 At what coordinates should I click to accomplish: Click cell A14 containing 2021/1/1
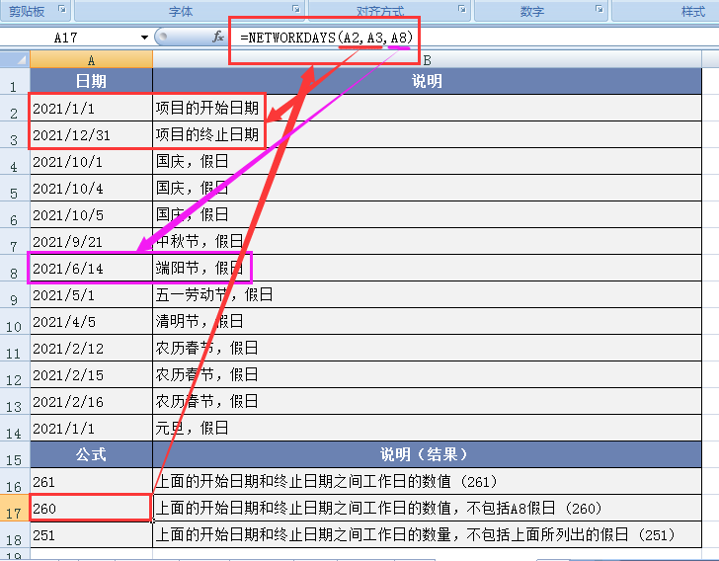(91, 428)
